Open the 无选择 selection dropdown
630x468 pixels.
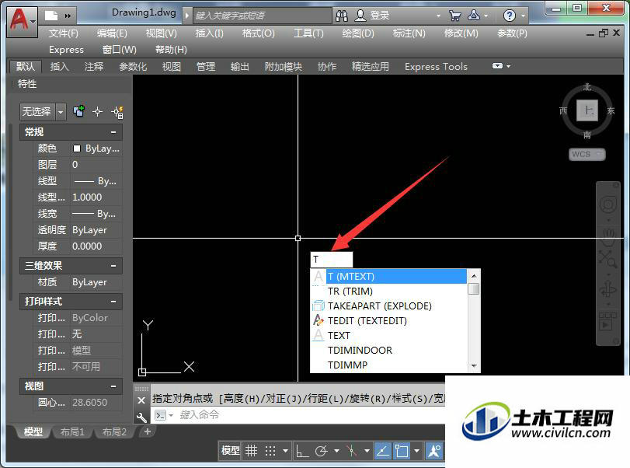(61, 112)
